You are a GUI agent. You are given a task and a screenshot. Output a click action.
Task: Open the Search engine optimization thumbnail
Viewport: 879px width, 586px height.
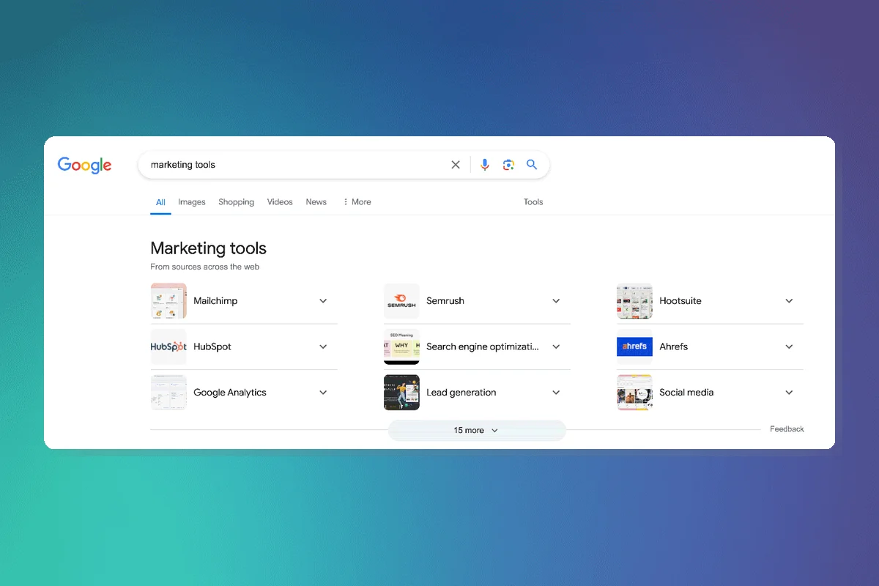click(401, 347)
